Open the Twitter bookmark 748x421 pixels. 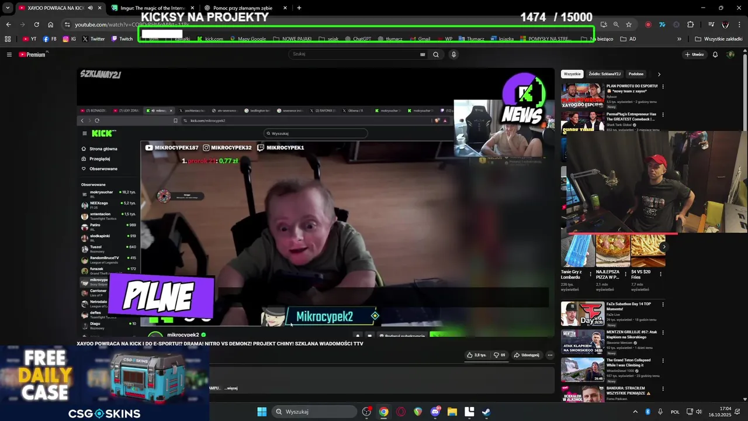pyautogui.click(x=93, y=39)
